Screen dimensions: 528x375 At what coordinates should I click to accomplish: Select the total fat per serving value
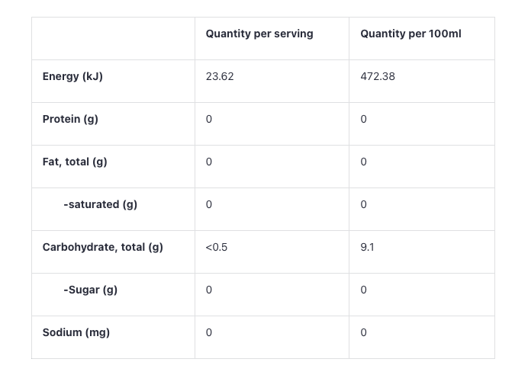209,162
